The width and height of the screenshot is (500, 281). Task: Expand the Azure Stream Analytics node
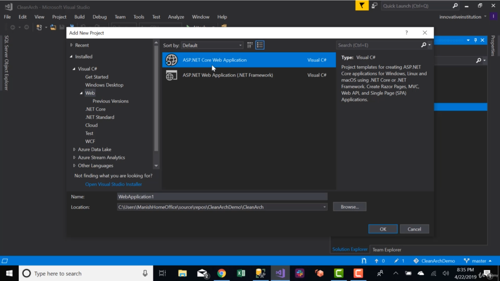coord(75,157)
